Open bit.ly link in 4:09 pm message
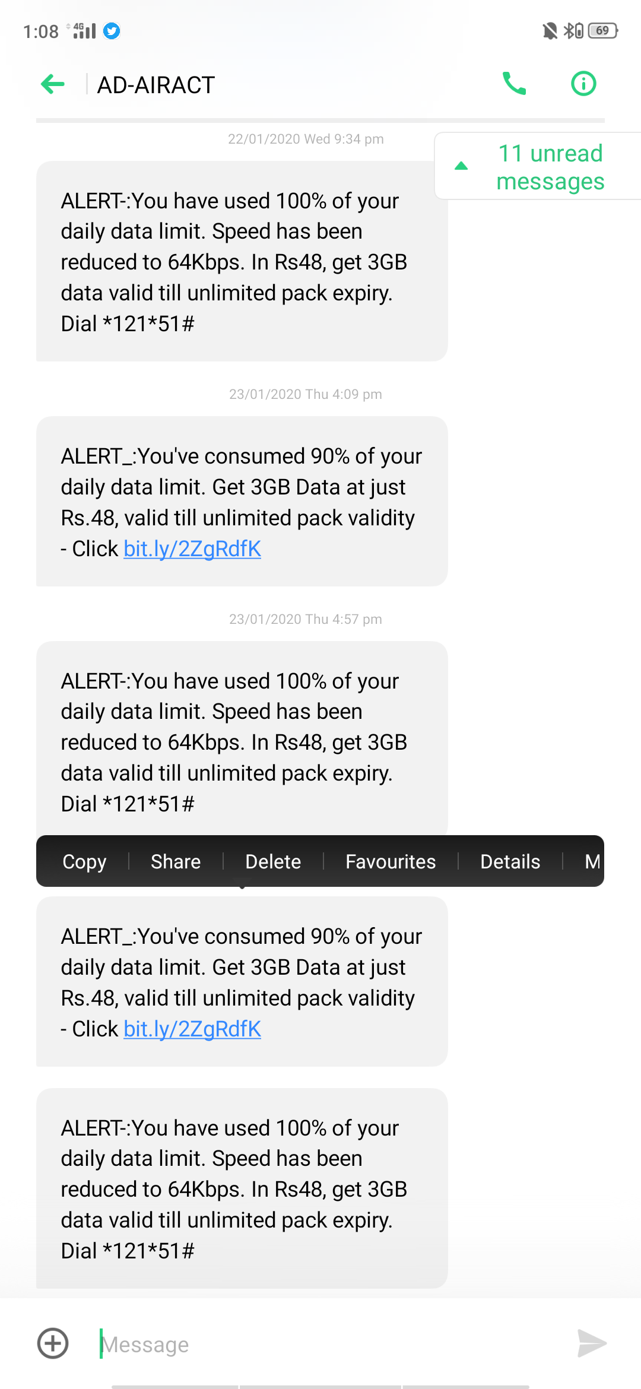This screenshot has width=641, height=1389. point(192,549)
